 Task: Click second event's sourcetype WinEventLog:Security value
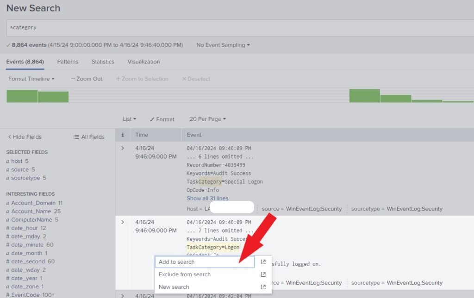[x=414, y=283]
